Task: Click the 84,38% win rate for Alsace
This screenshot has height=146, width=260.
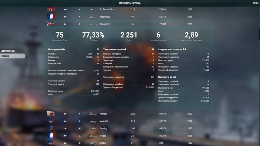Action: (163, 136)
